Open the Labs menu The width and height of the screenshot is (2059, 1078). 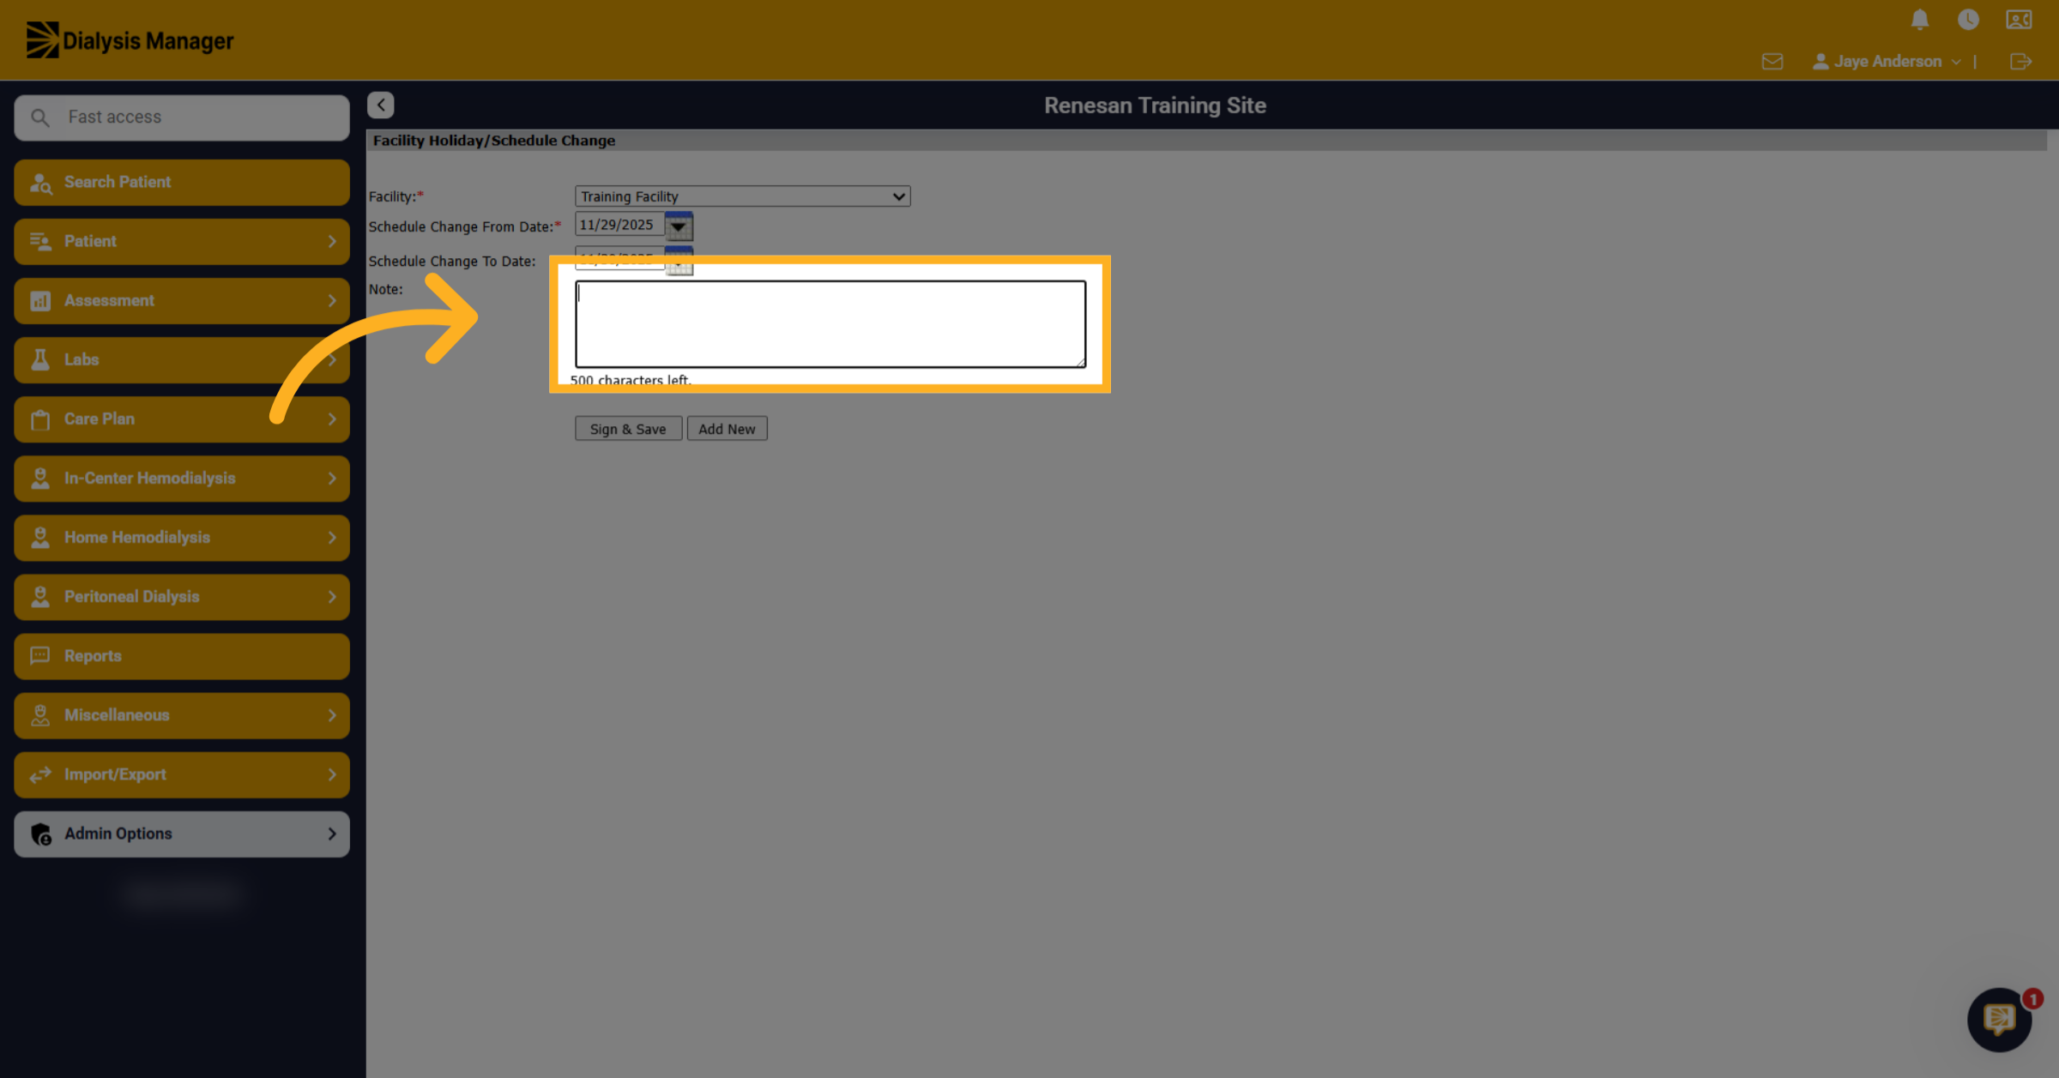(182, 359)
